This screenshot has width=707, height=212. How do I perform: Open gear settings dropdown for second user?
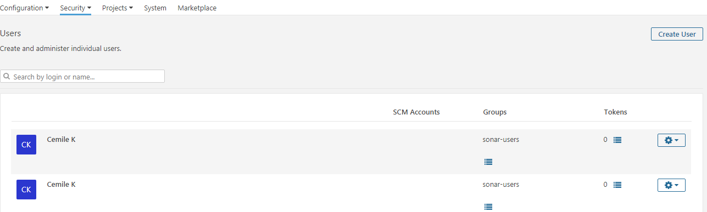(671, 185)
